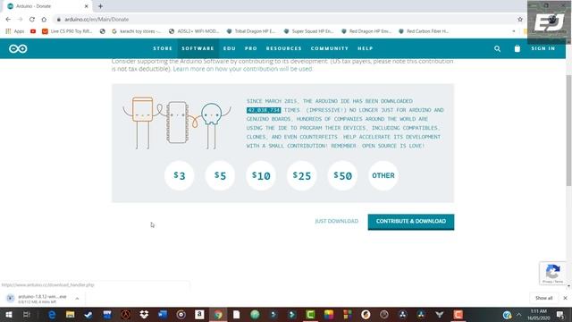Viewport: 572px width, 322px height.
Task: Open the Tribal Dragon HP bookmark
Action: (251, 31)
